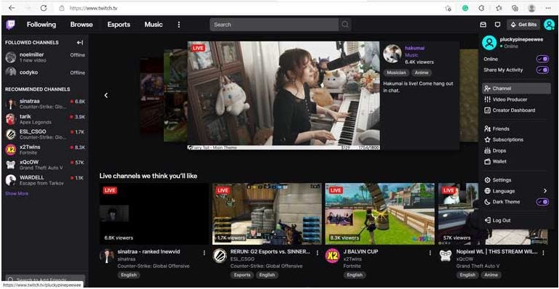Open the Esports tab
The width and height of the screenshot is (559, 289).
click(119, 25)
